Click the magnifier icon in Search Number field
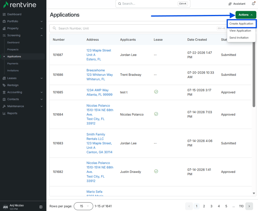258x211 pixels. point(54,28)
